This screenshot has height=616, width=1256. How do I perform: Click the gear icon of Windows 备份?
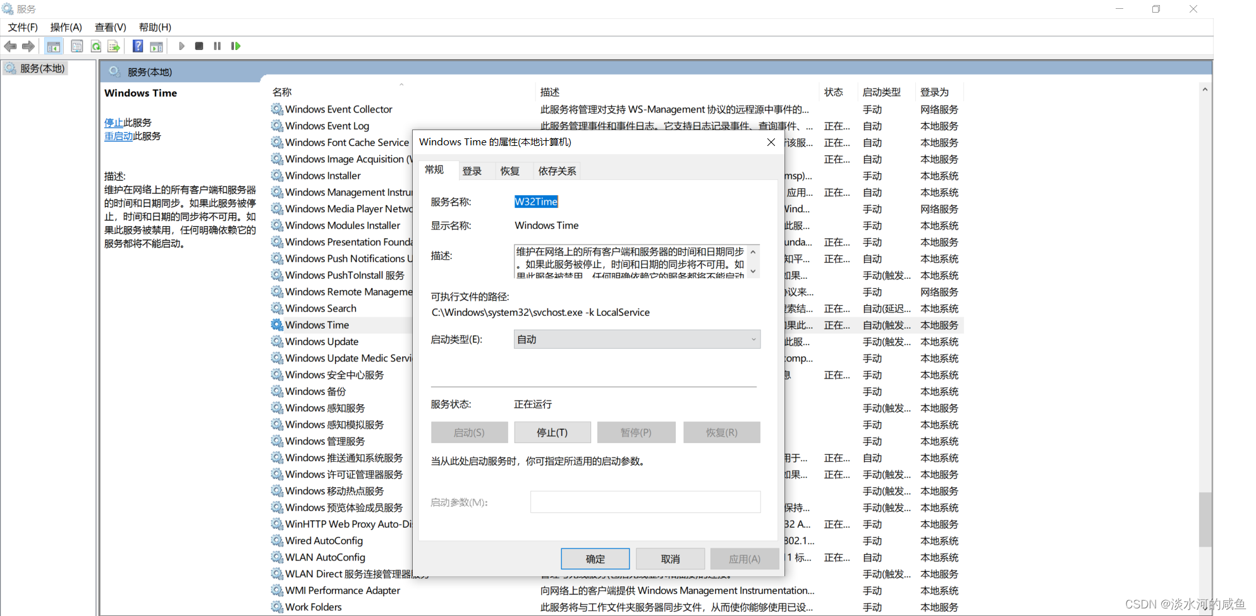pyautogui.click(x=277, y=392)
